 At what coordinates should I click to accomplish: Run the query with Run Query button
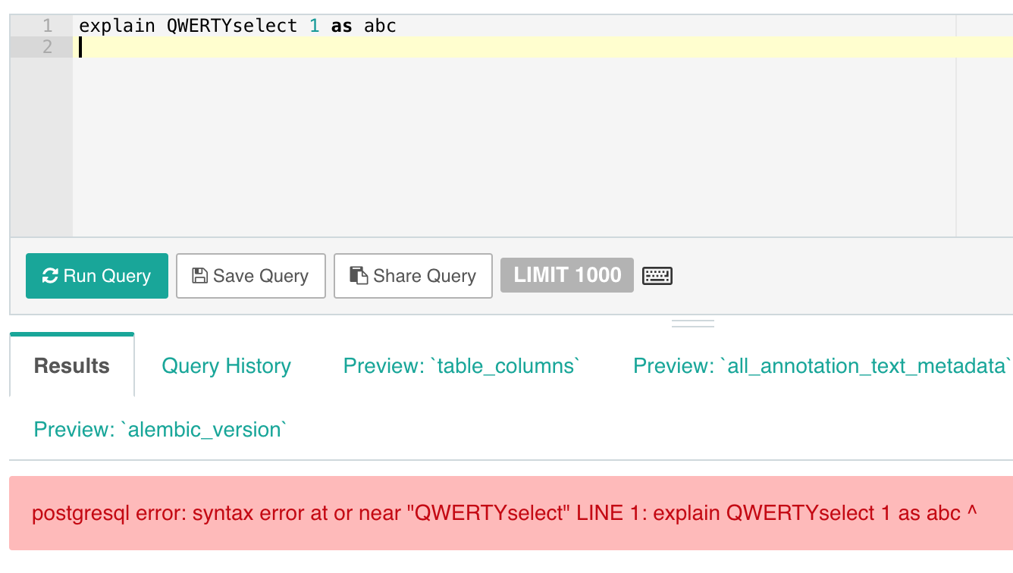pos(97,276)
